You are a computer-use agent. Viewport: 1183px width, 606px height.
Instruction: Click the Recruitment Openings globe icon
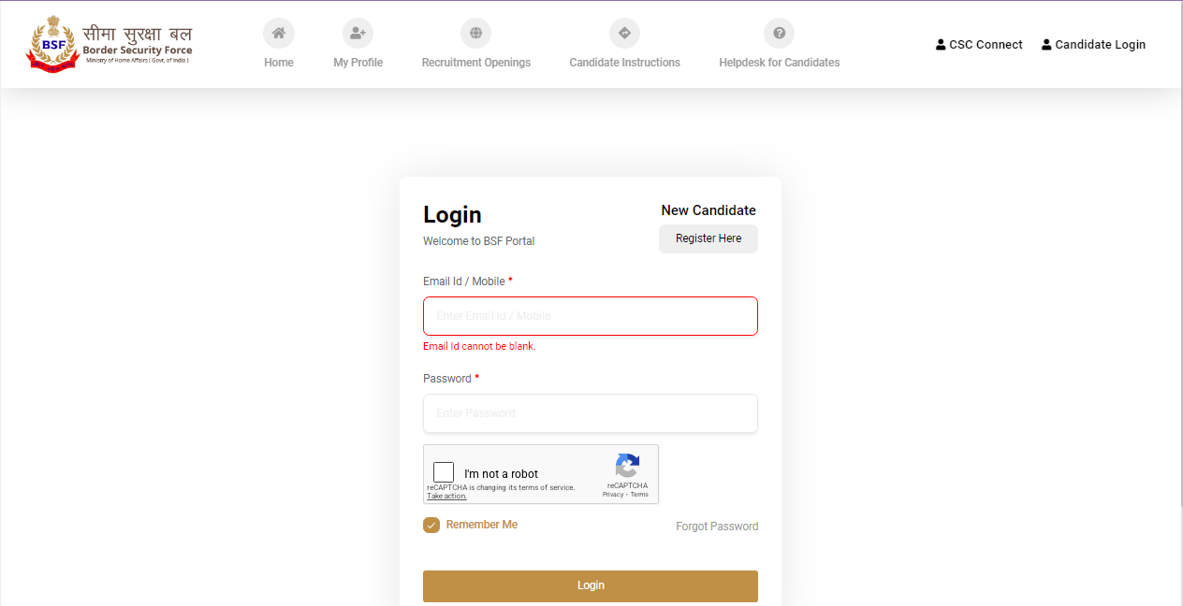coord(475,34)
